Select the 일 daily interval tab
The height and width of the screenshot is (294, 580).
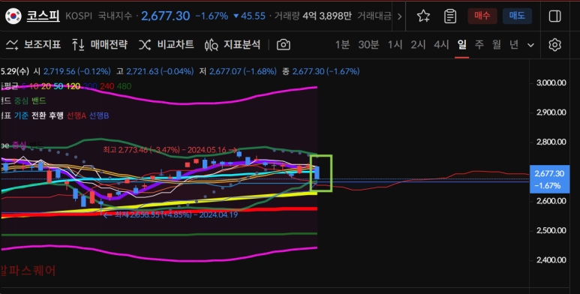[461, 45]
